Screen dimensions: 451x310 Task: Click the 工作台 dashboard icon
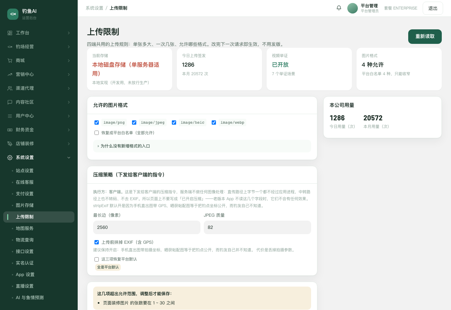10,33
